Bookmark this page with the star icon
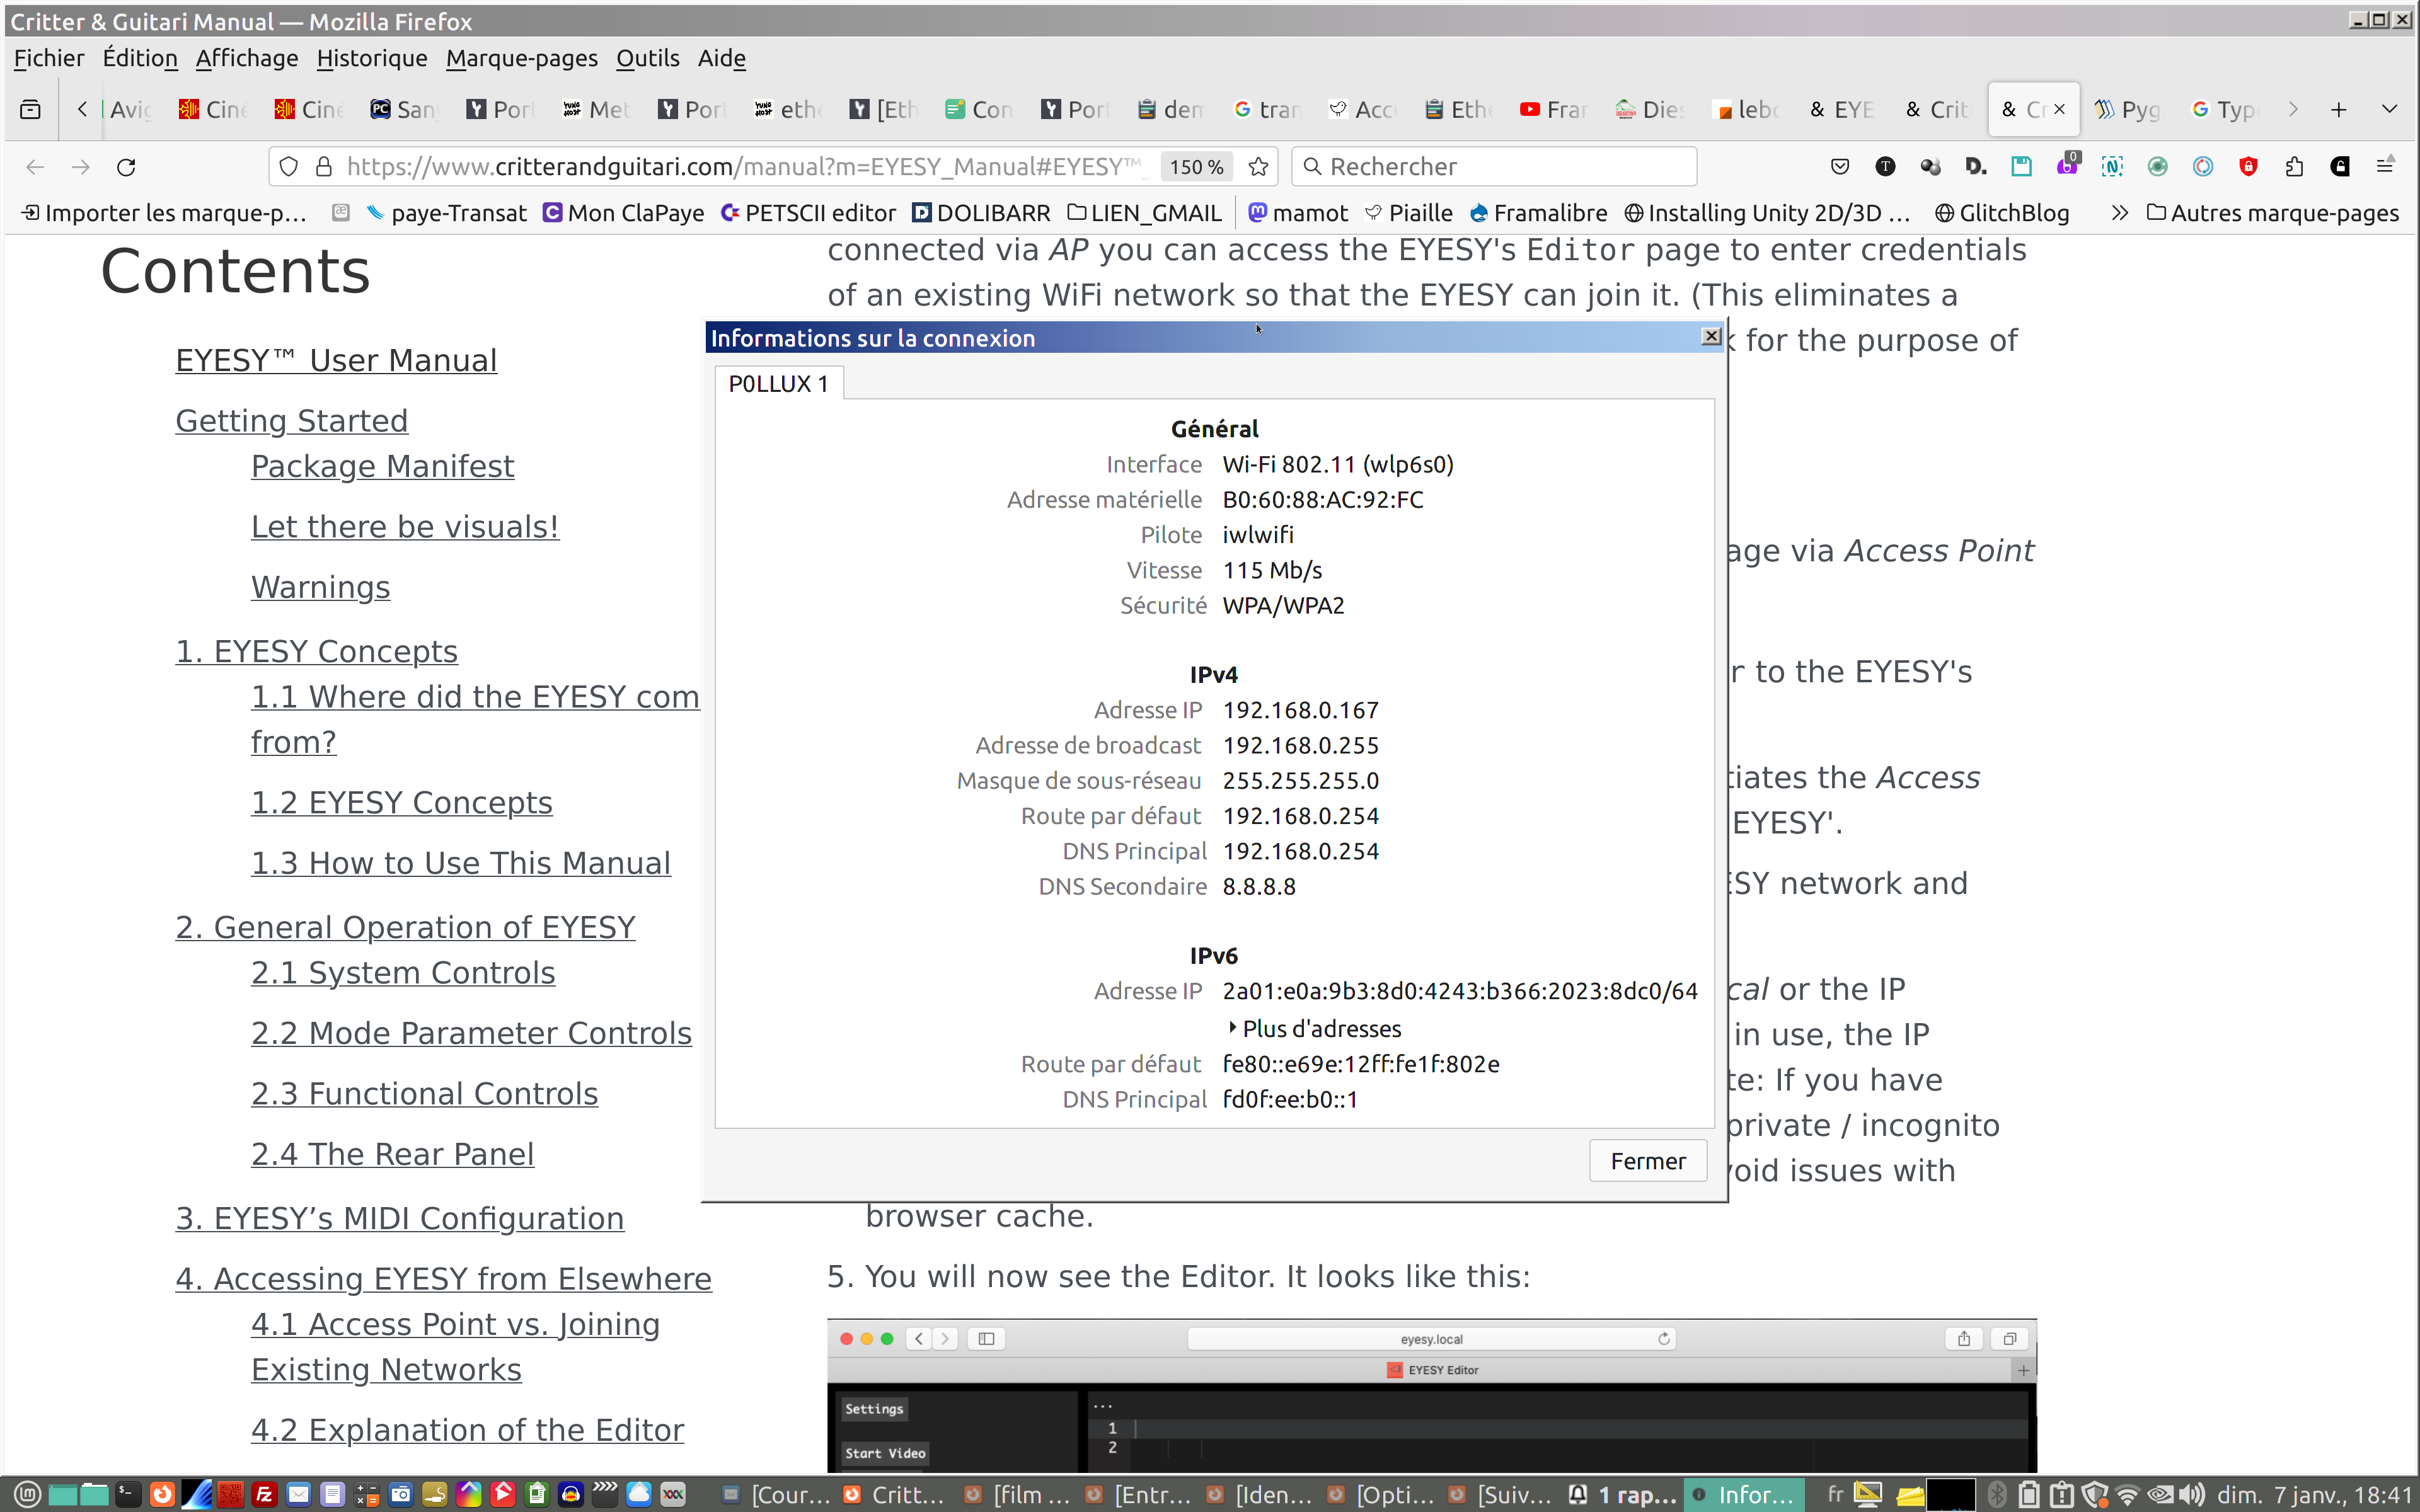 tap(1258, 167)
